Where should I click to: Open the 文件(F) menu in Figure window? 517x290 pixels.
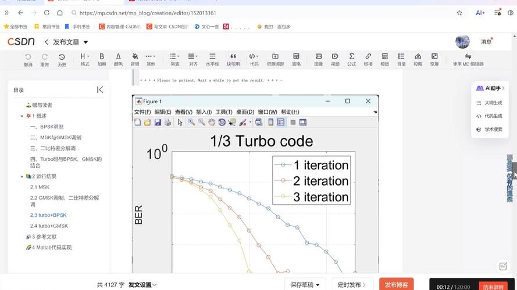coord(142,112)
